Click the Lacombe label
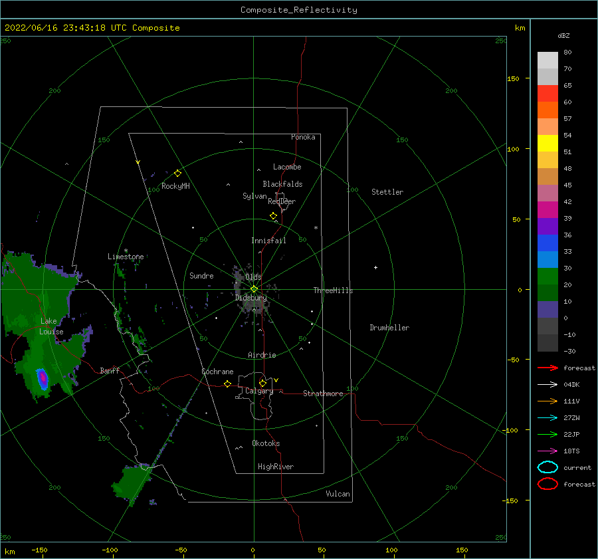The image size is (598, 559). pos(287,167)
